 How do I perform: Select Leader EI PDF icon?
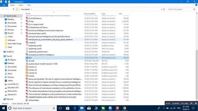coord(27,43)
